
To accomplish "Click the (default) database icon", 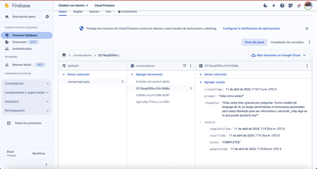I will click(64, 66).
